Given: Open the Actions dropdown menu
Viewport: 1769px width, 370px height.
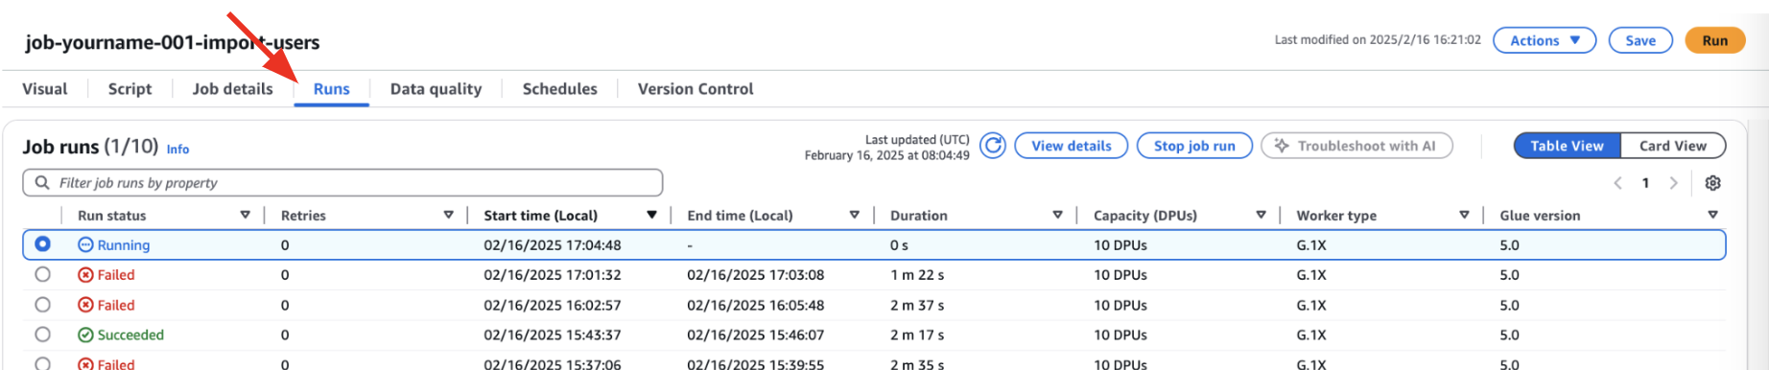Looking at the screenshot, I should click(x=1545, y=40).
